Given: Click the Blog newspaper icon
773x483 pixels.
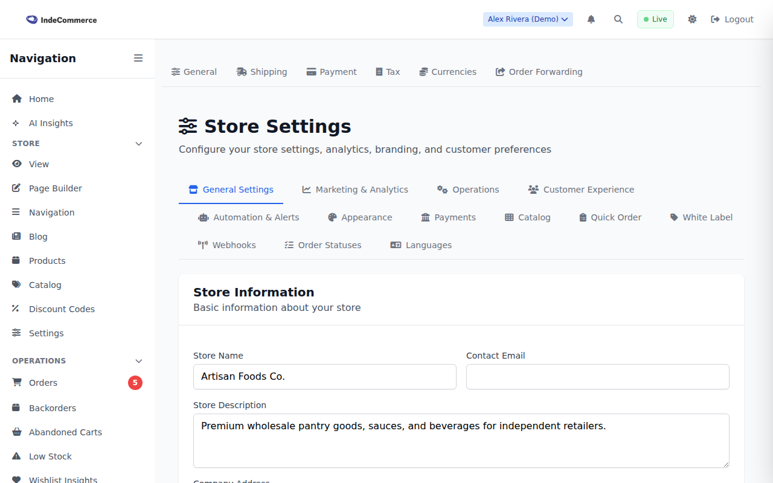Looking at the screenshot, I should point(16,237).
